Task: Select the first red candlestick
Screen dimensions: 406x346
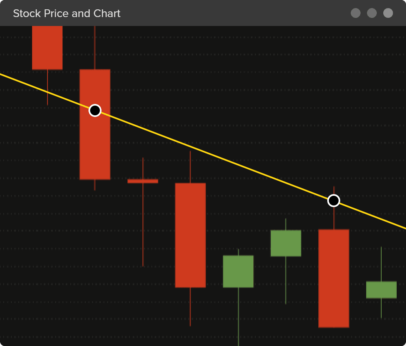Action: (47, 47)
